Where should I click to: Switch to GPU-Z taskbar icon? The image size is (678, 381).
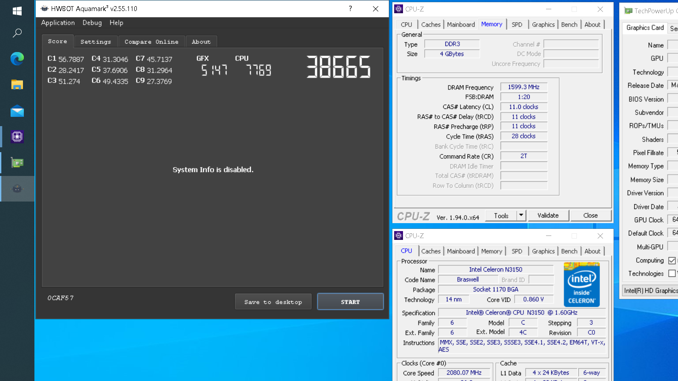point(17,163)
